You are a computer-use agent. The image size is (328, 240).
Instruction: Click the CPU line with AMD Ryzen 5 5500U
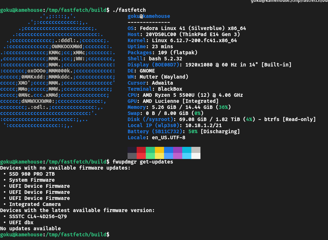pos(185,95)
